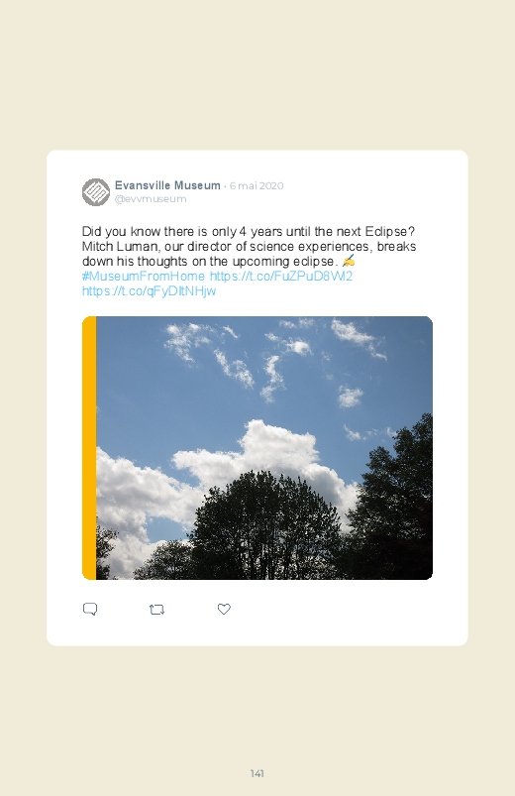
Task: Follow the https://t.co/qFyDItNHjw link
Action: (149, 290)
